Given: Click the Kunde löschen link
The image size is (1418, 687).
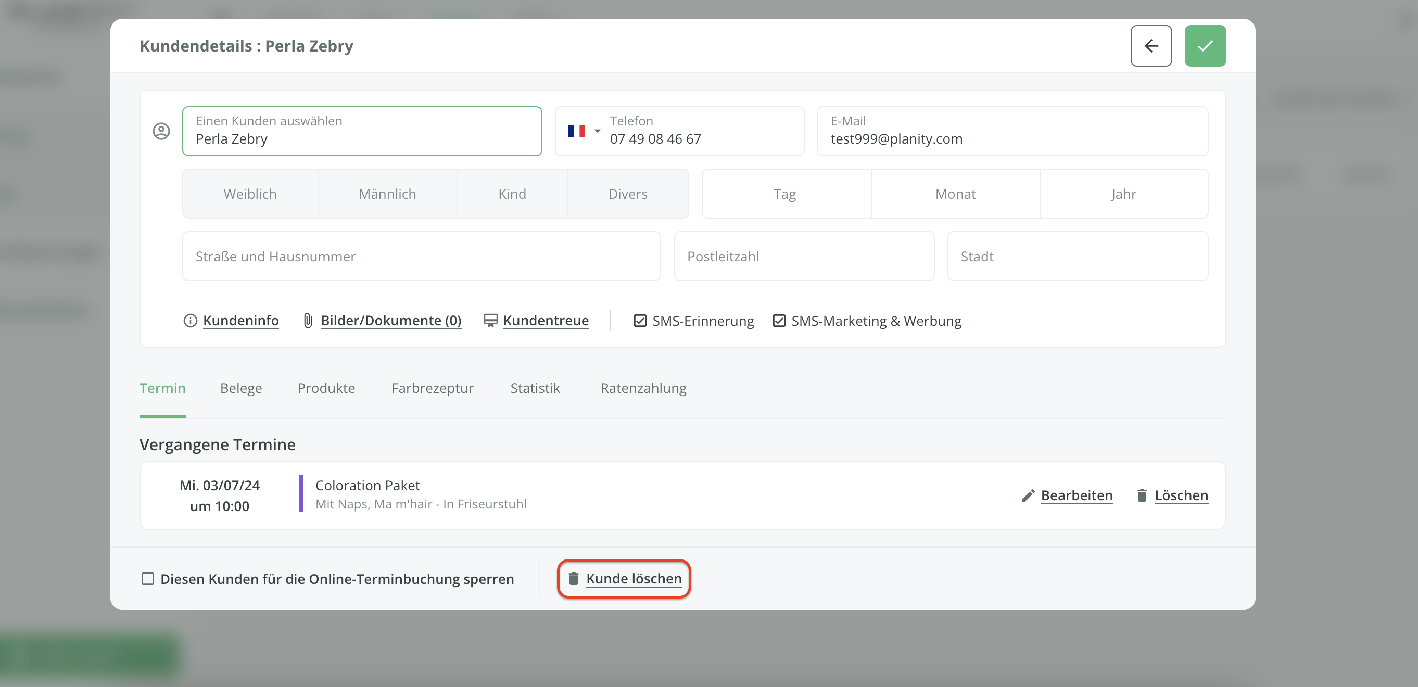Looking at the screenshot, I should pos(634,579).
